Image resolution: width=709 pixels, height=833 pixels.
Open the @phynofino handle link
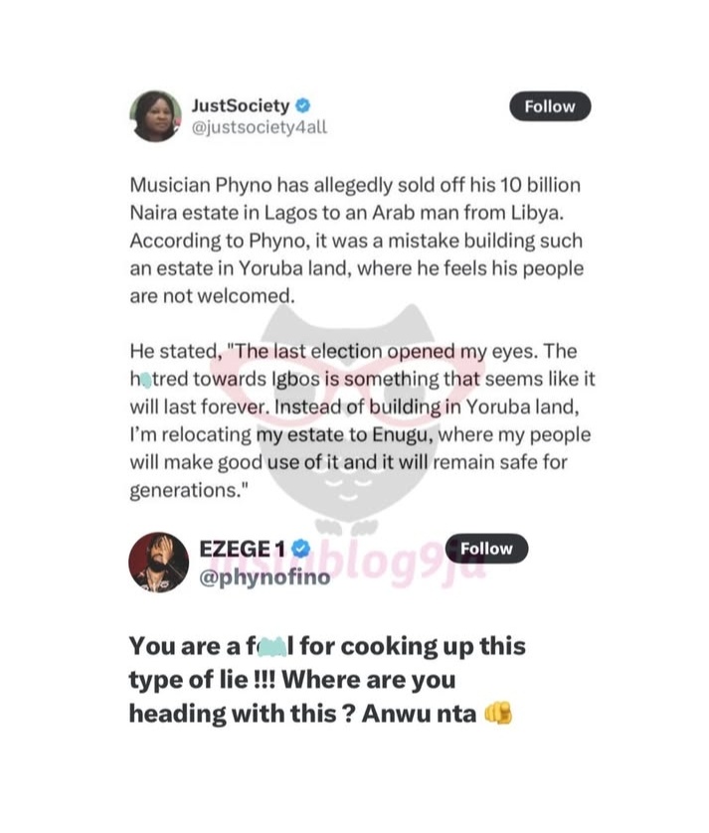tap(265, 577)
